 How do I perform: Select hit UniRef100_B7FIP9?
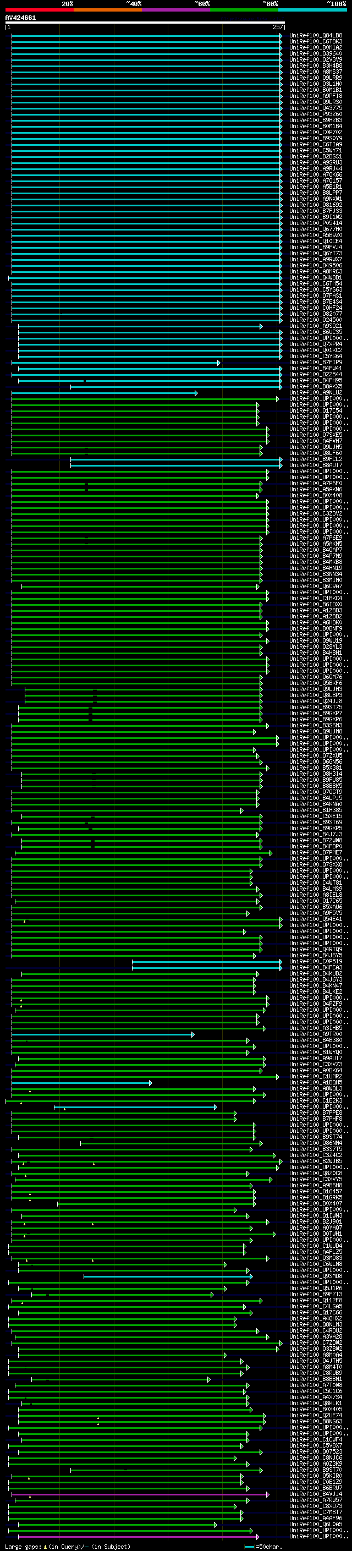pyautogui.click(x=316, y=363)
